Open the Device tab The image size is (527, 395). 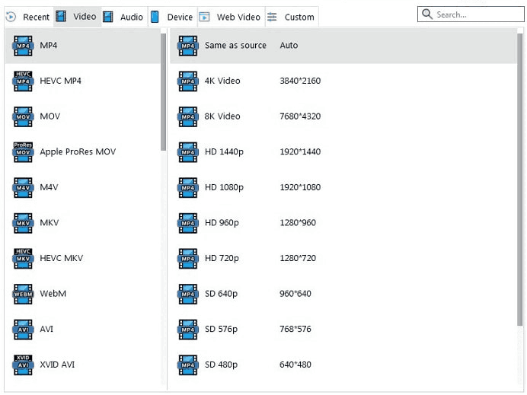tap(172, 17)
